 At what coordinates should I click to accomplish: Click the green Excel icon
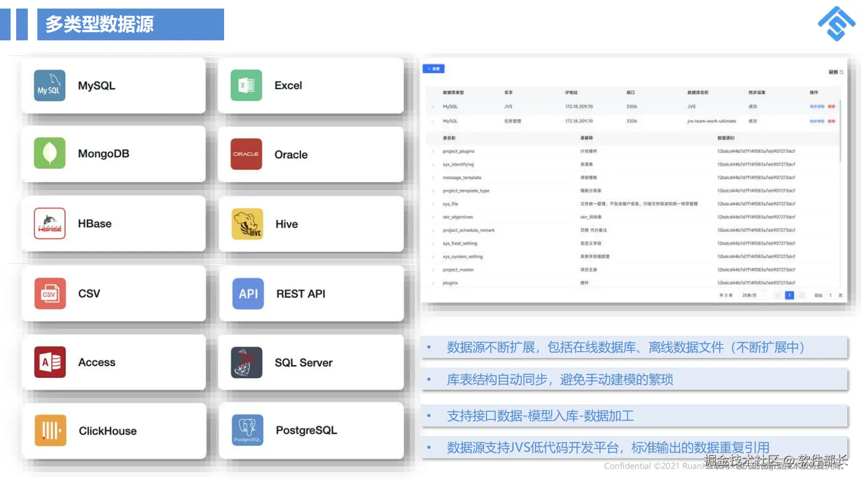coord(246,85)
